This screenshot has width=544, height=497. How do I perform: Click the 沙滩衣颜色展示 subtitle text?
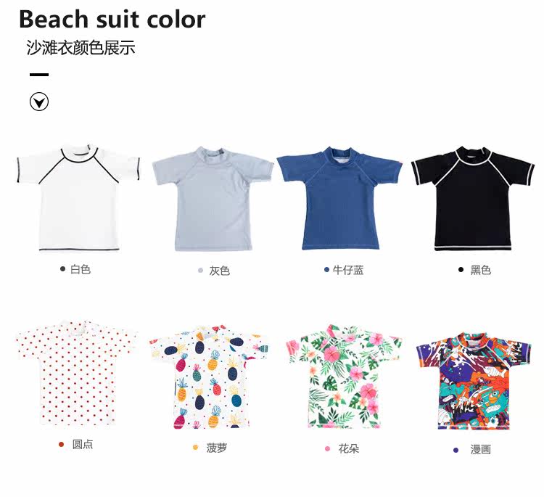81,48
